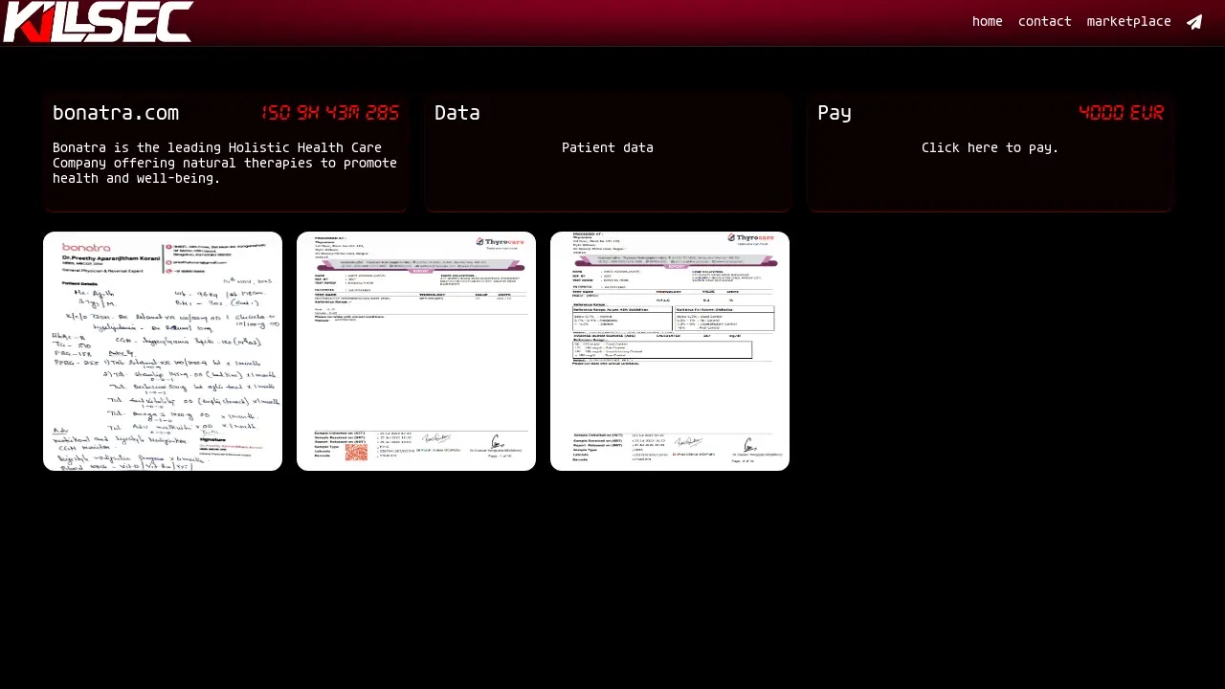Click the red countdown timer
This screenshot has width=1225, height=689.
click(330, 113)
